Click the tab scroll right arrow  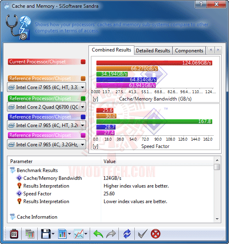[x=218, y=50]
